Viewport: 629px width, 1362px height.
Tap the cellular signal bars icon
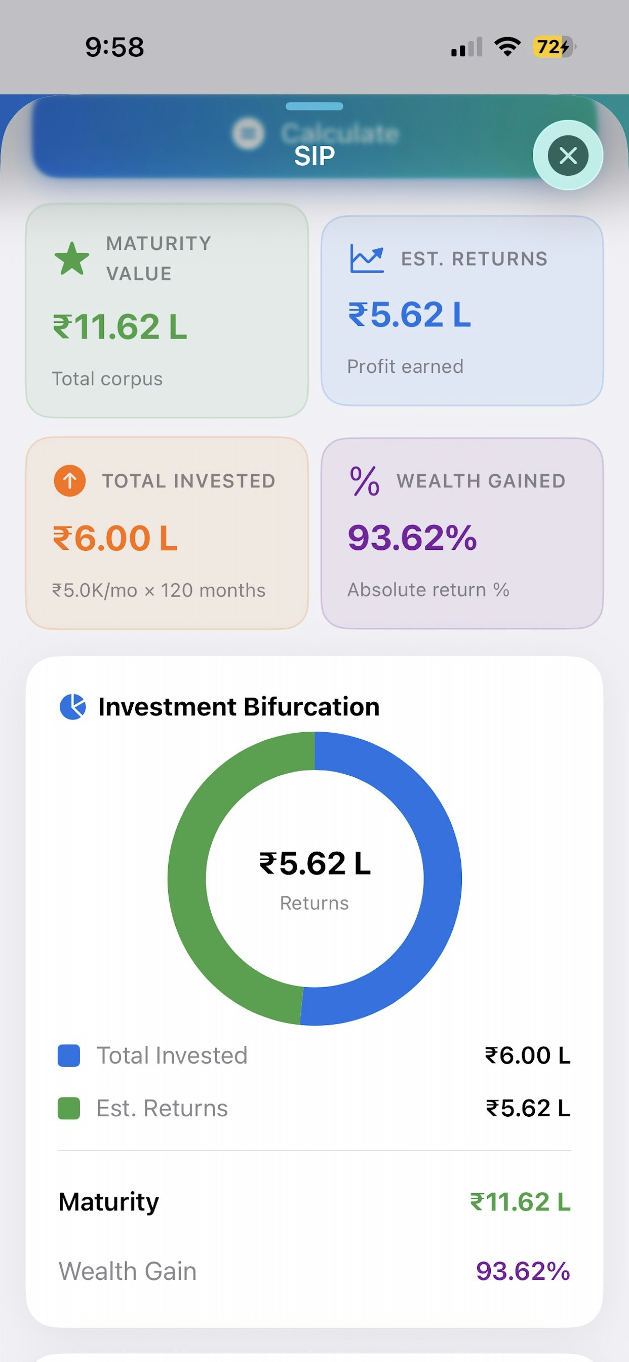pyautogui.click(x=467, y=47)
